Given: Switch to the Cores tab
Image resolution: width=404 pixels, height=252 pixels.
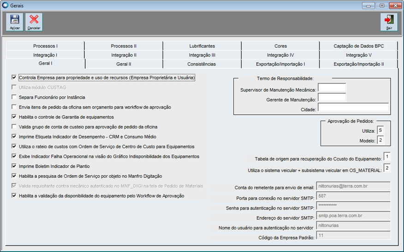Looking at the screenshot, I should pos(280,46).
